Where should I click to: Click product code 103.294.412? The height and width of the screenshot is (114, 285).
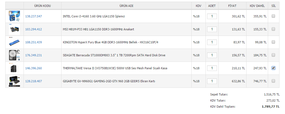[x=34, y=29]
